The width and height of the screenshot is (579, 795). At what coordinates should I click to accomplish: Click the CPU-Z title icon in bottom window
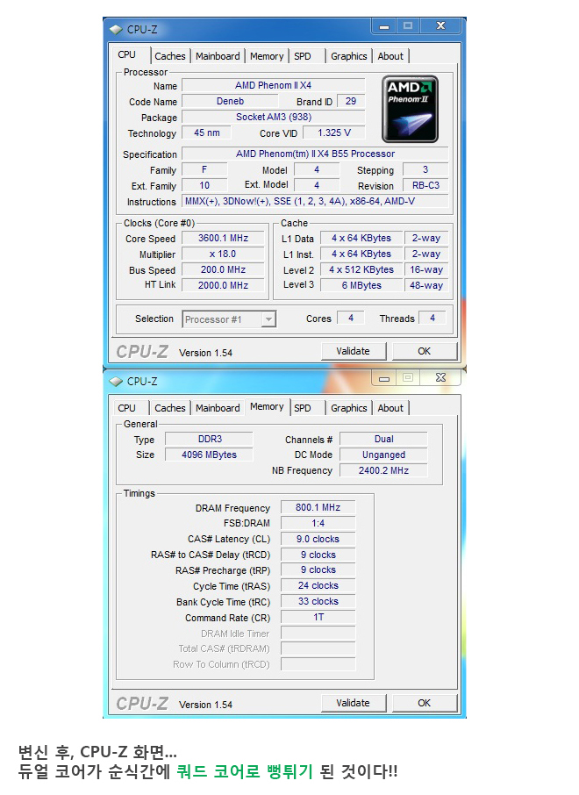pos(116,382)
